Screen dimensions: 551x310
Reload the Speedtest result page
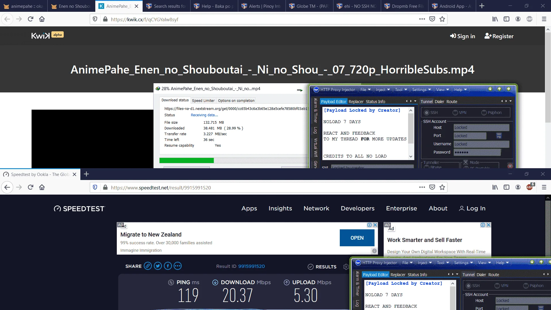coord(30,187)
